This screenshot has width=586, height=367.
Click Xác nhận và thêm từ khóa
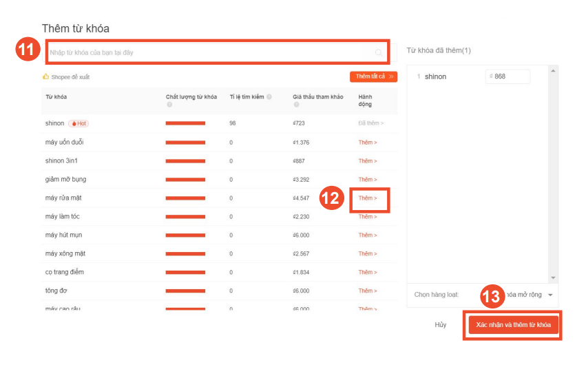pos(513,325)
